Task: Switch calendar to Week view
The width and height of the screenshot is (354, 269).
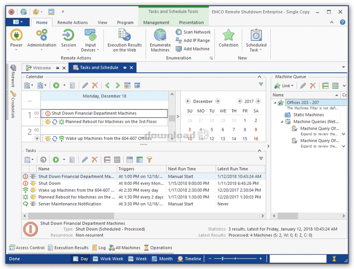Action: [x=138, y=259]
